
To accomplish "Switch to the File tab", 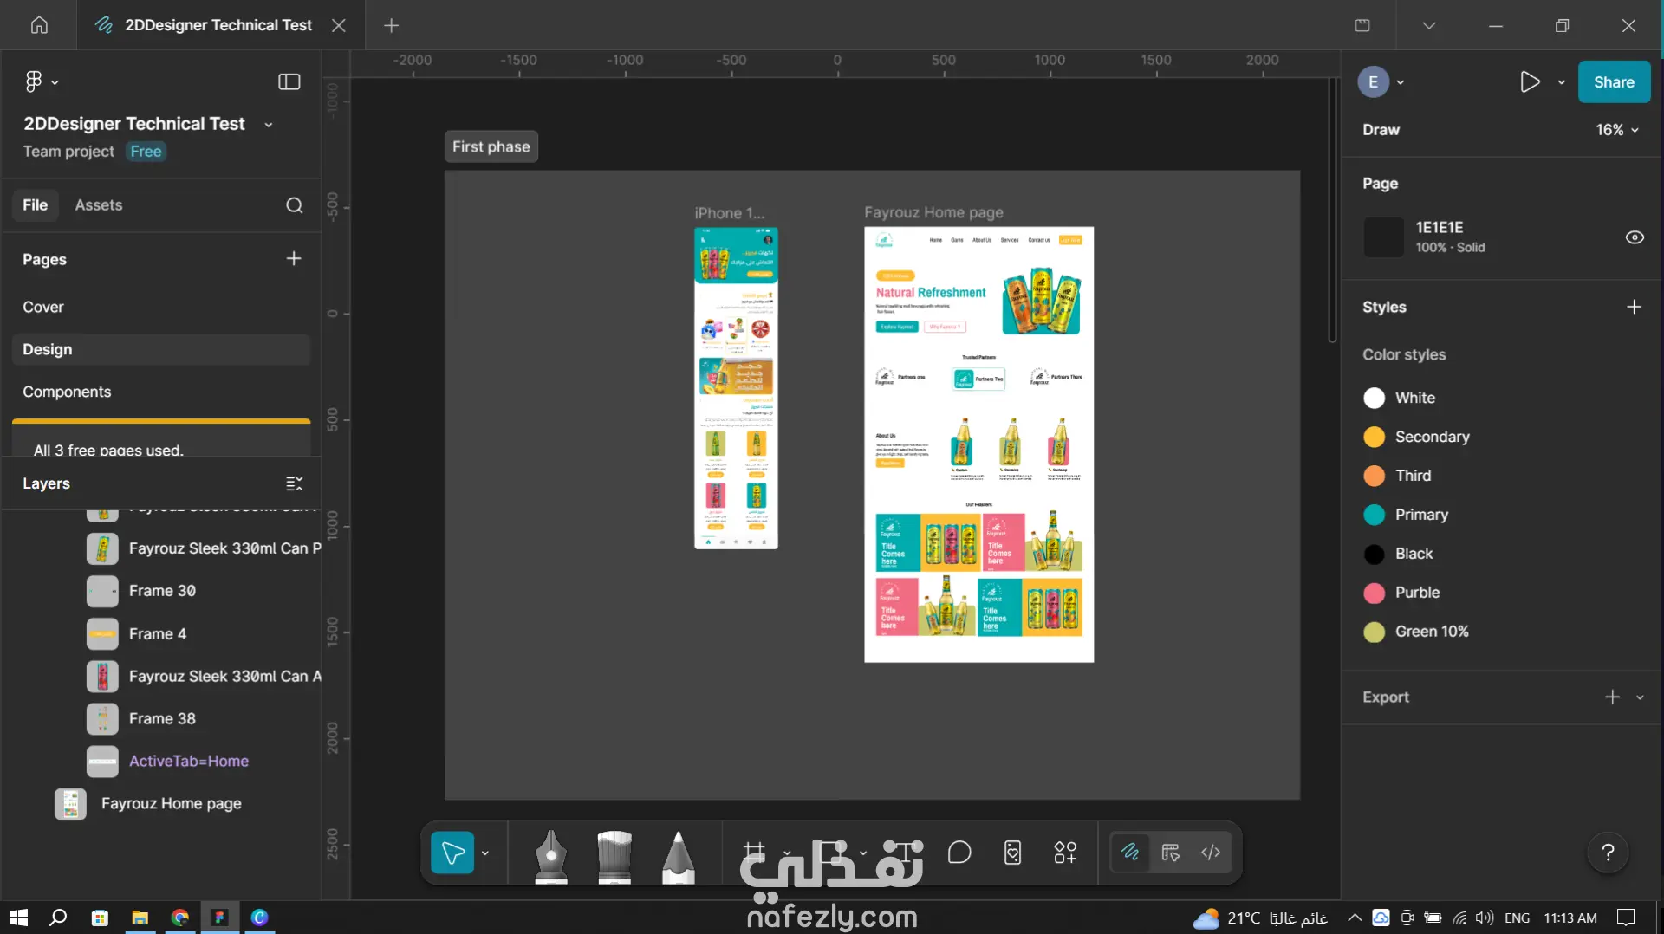I will [35, 205].
